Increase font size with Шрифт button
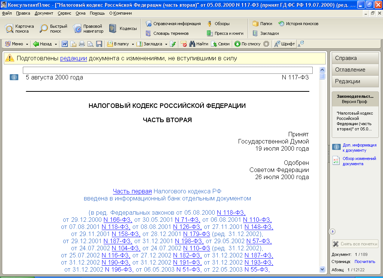This screenshot has width=383, height=278. pyautogui.click(x=284, y=44)
